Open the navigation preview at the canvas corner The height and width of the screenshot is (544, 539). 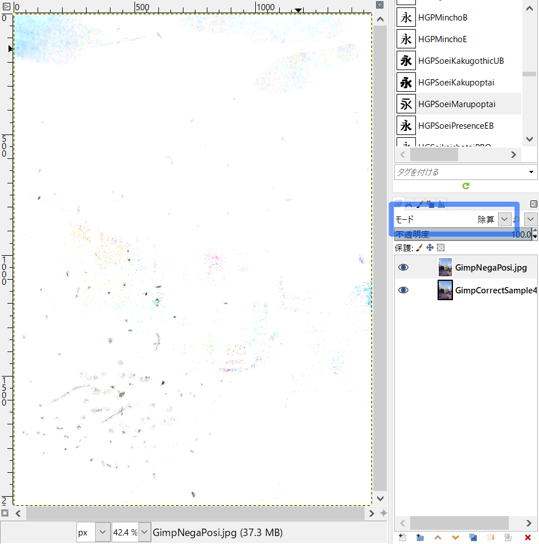(383, 513)
